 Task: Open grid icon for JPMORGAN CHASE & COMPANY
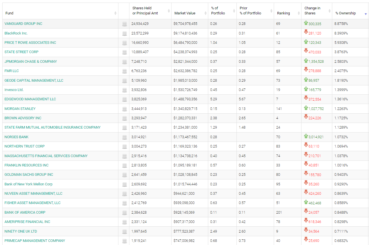tap(124, 62)
